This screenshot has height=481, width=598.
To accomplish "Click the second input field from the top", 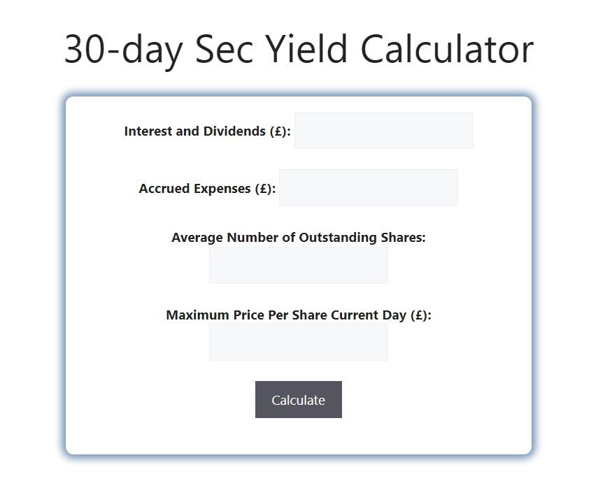I will pyautogui.click(x=369, y=187).
